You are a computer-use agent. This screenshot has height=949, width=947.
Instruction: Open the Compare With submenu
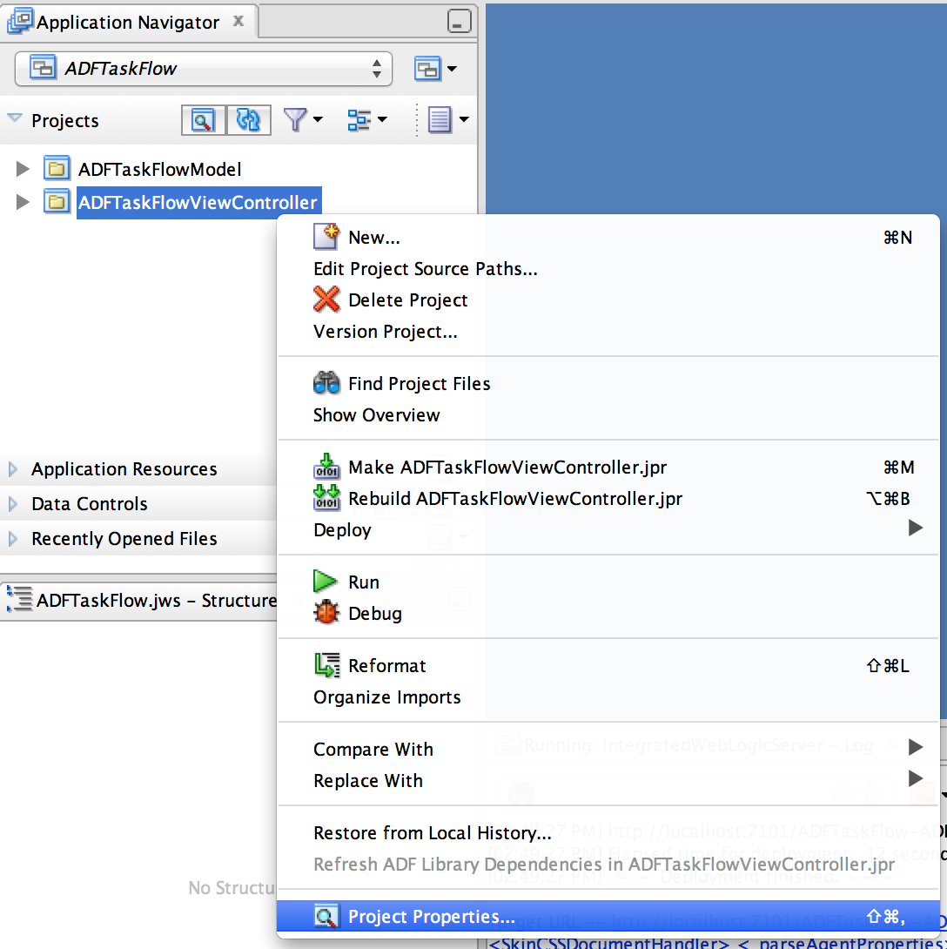608,750
